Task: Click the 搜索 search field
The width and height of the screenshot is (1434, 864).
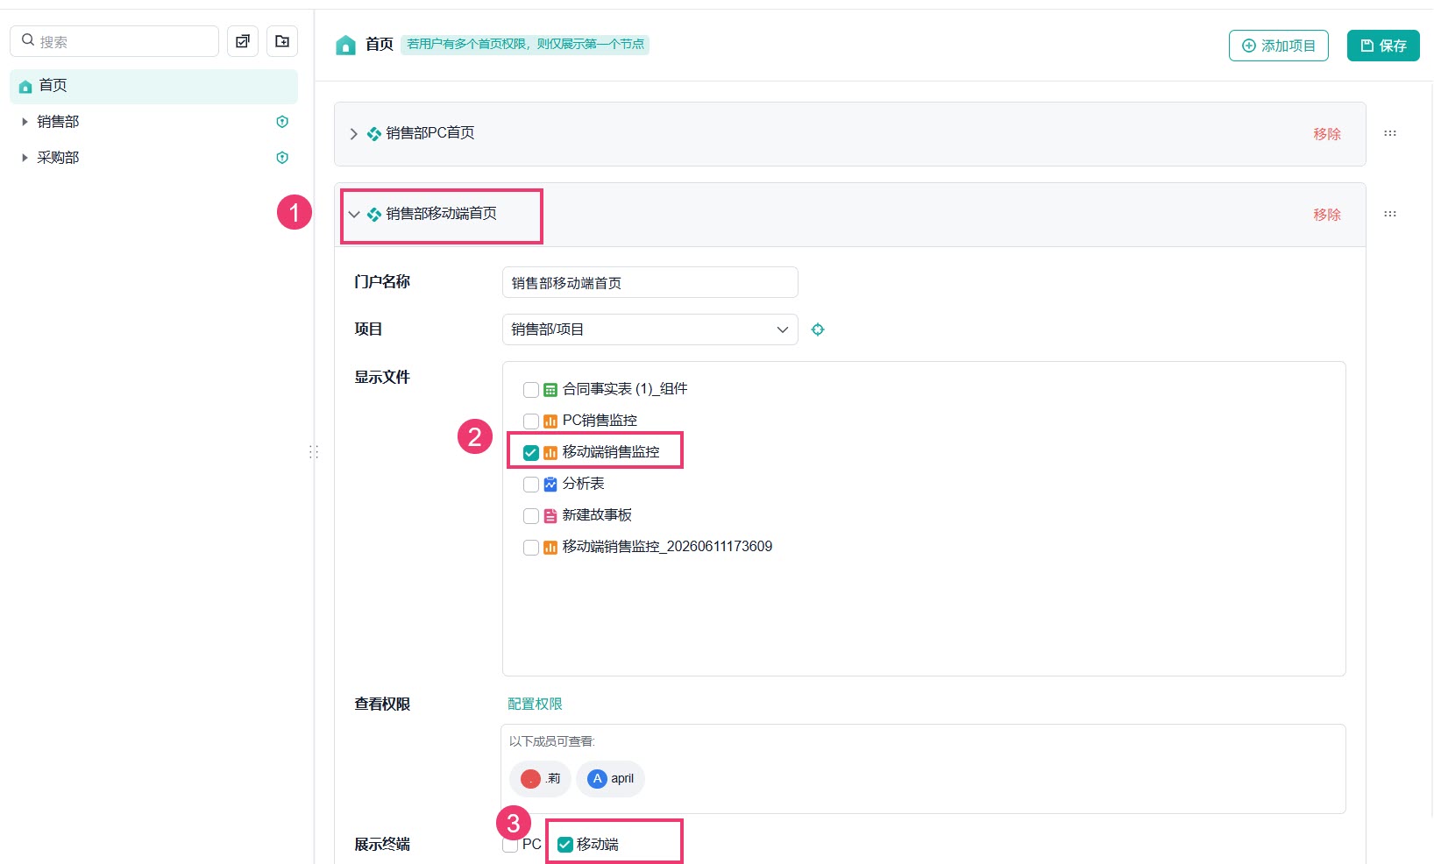Action: [115, 41]
